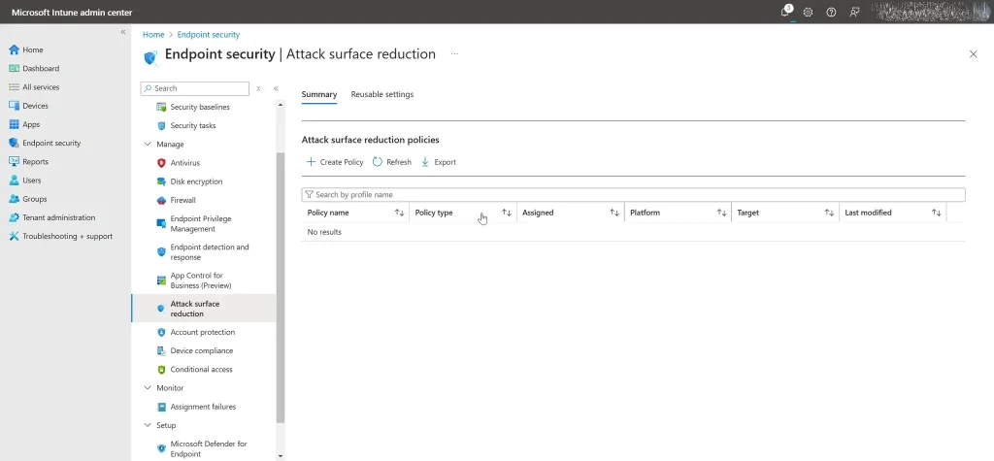
Task: Sort by Policy type column arrows
Action: (507, 214)
